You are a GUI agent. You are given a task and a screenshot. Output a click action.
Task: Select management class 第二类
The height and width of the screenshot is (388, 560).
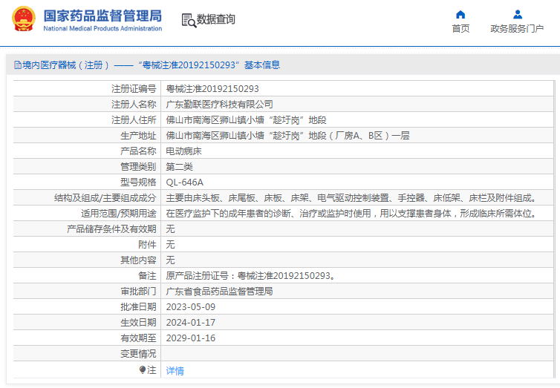coord(179,167)
